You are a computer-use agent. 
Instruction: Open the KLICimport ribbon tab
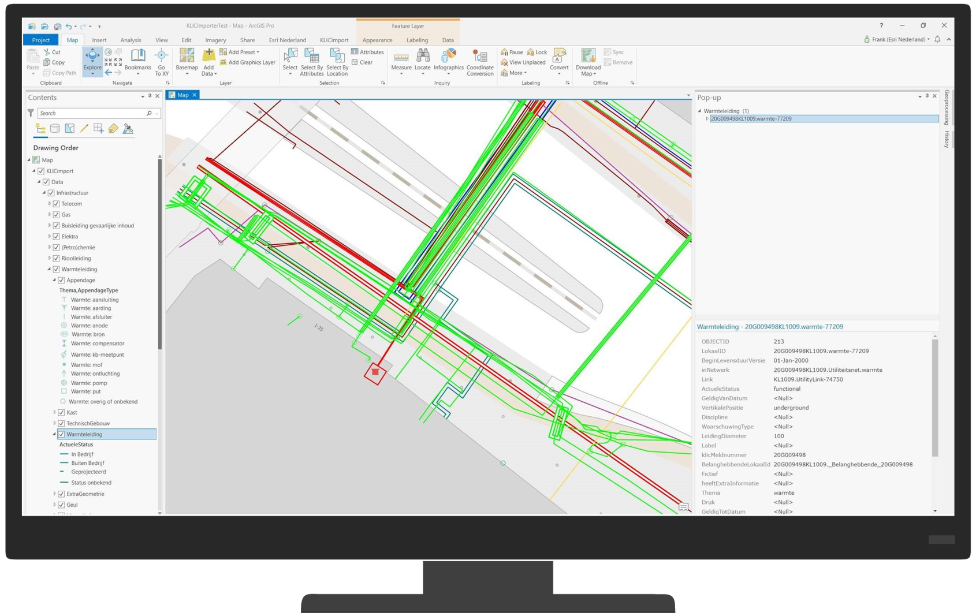click(334, 40)
